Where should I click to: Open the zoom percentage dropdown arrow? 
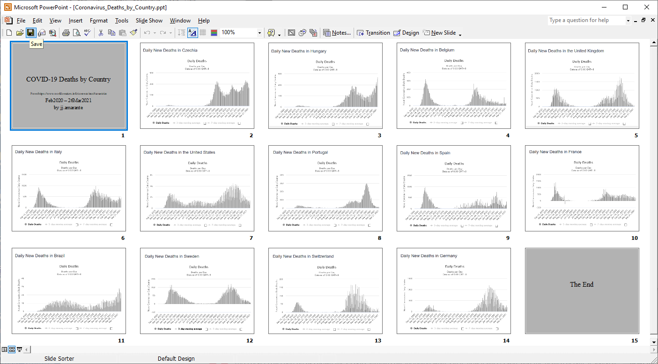(x=259, y=33)
